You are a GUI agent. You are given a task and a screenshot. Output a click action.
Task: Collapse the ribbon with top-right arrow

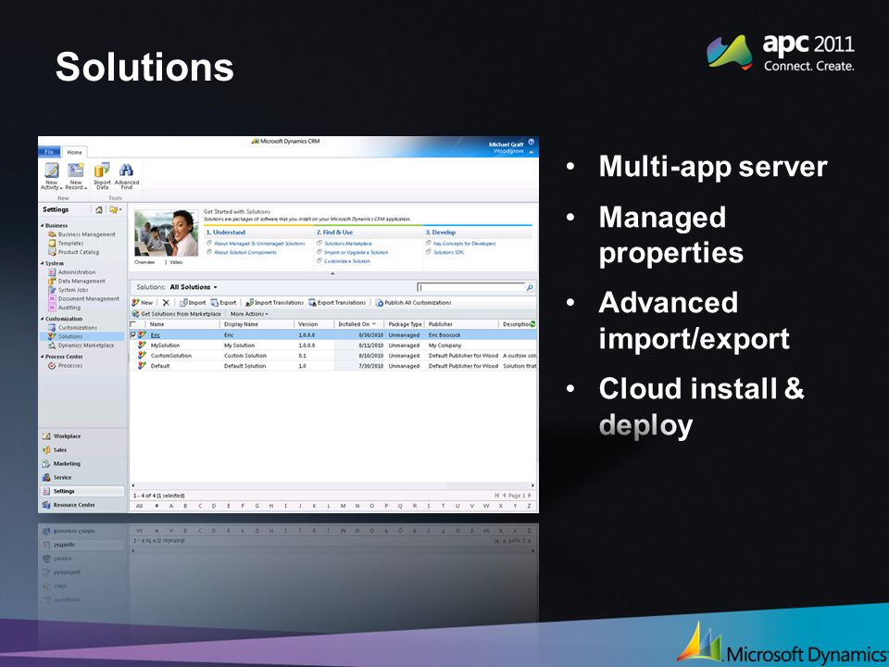click(532, 152)
